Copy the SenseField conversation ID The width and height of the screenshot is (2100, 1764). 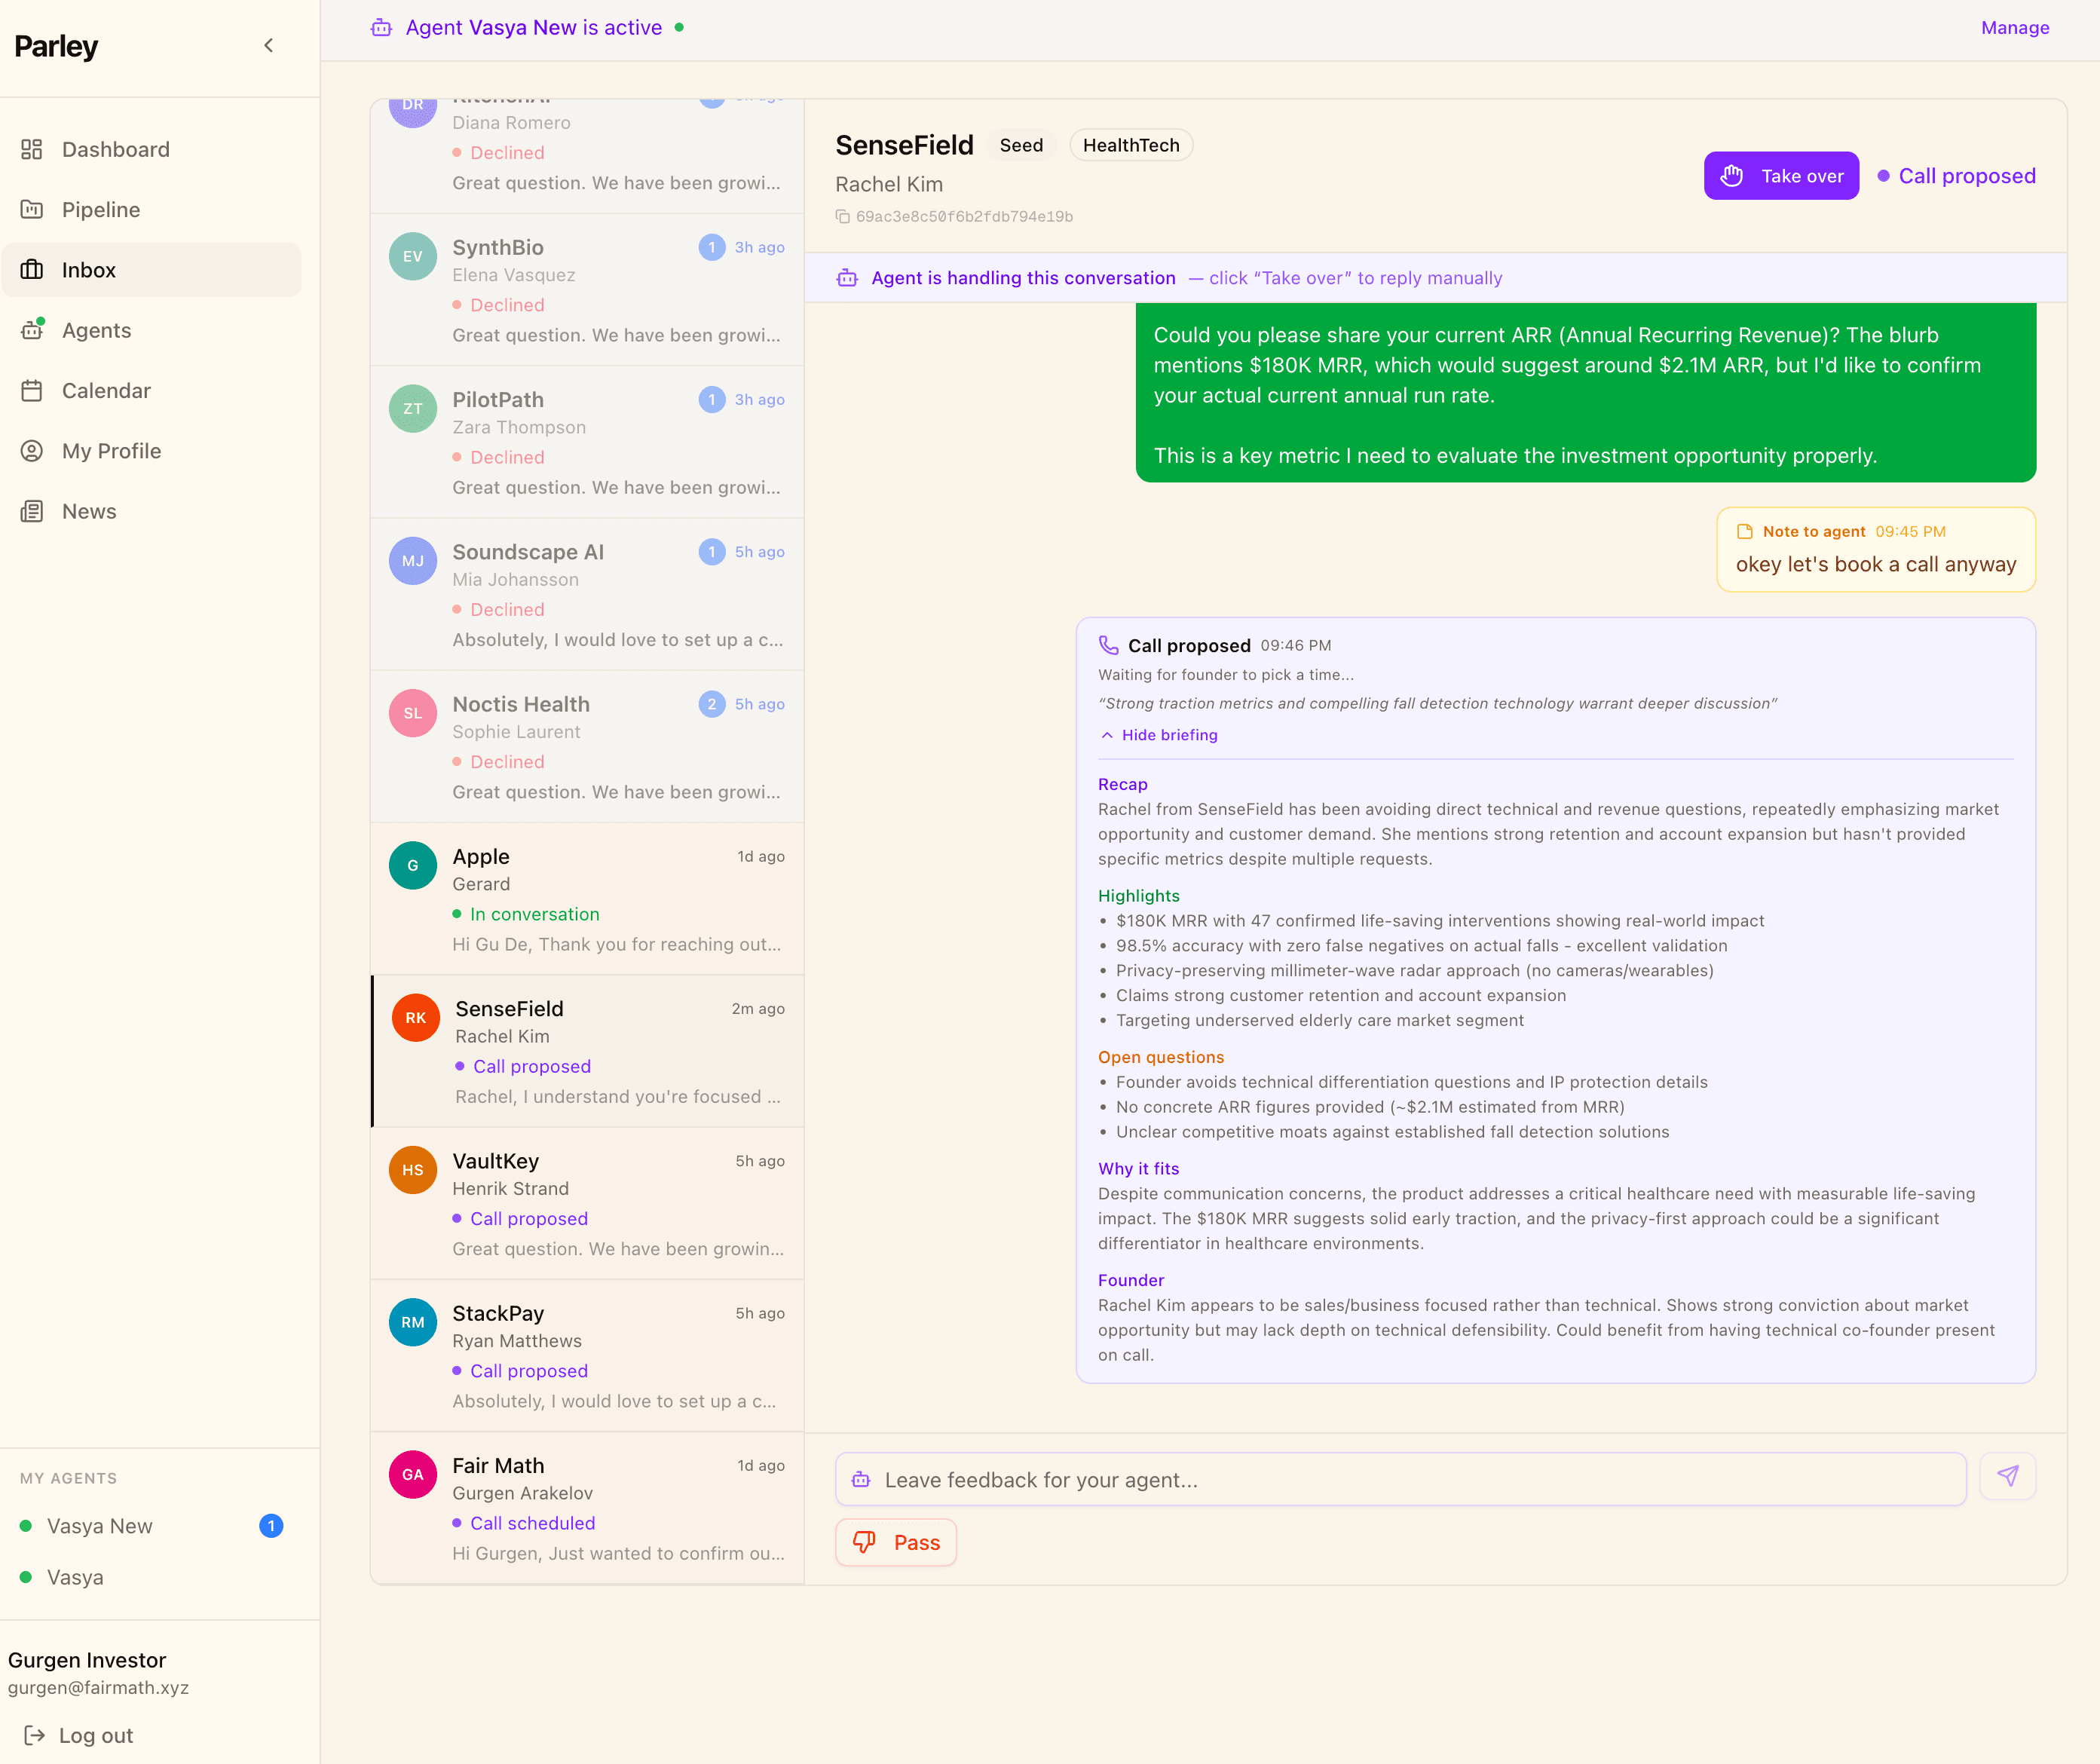843,216
